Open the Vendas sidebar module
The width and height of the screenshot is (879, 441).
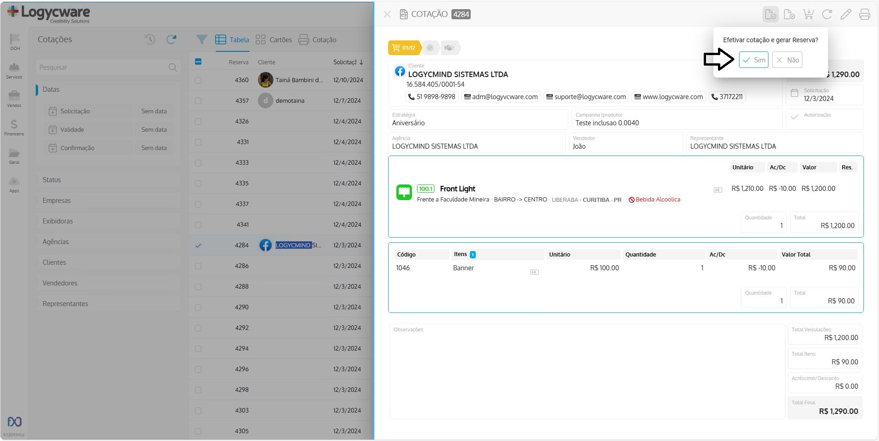(x=14, y=99)
